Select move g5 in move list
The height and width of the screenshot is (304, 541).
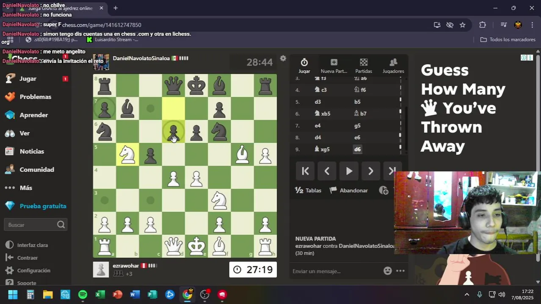pos(357,125)
